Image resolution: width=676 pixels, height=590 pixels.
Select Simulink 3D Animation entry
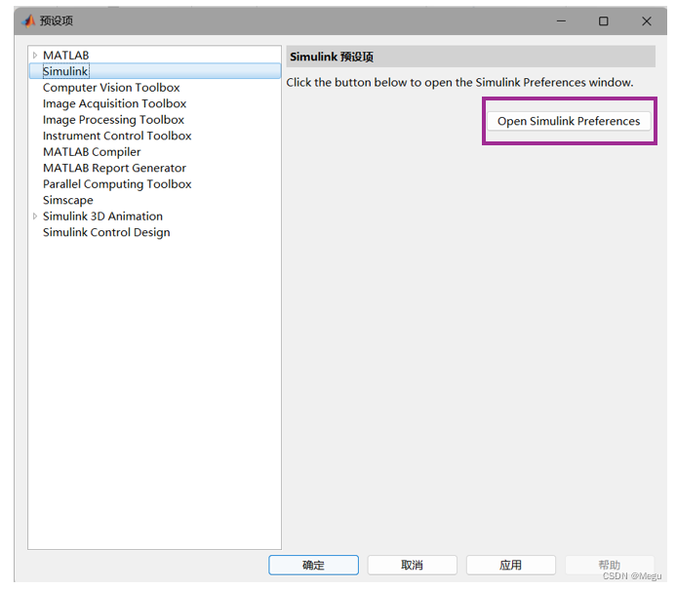click(x=102, y=216)
